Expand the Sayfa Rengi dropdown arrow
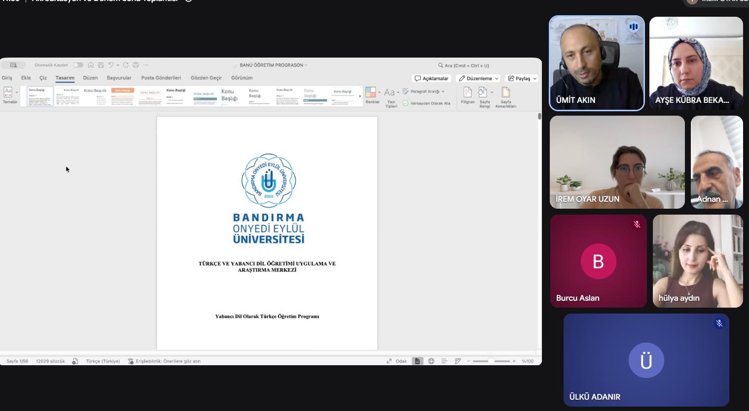 coord(492,92)
